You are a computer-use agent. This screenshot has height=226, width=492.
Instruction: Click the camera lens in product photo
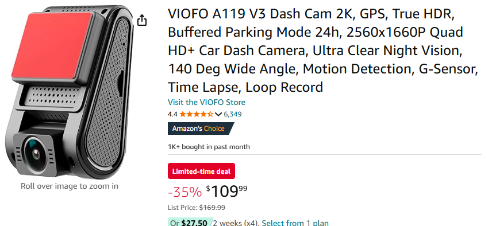pyautogui.click(x=35, y=153)
